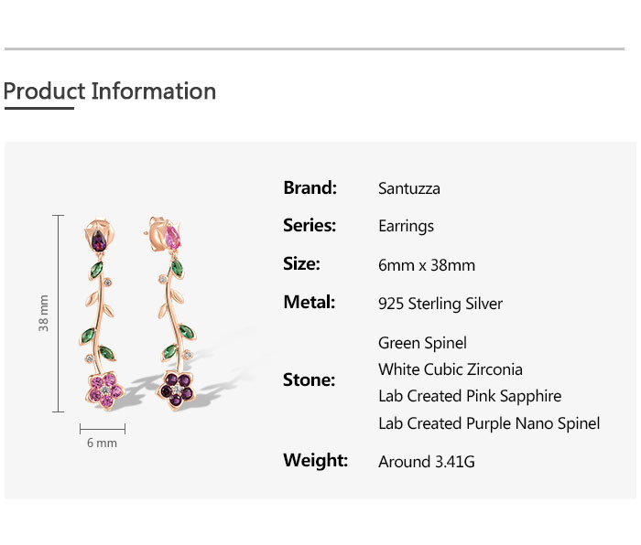Viewport: 641px width, 545px height.
Task: Click the Product Information heading
Action: (110, 91)
